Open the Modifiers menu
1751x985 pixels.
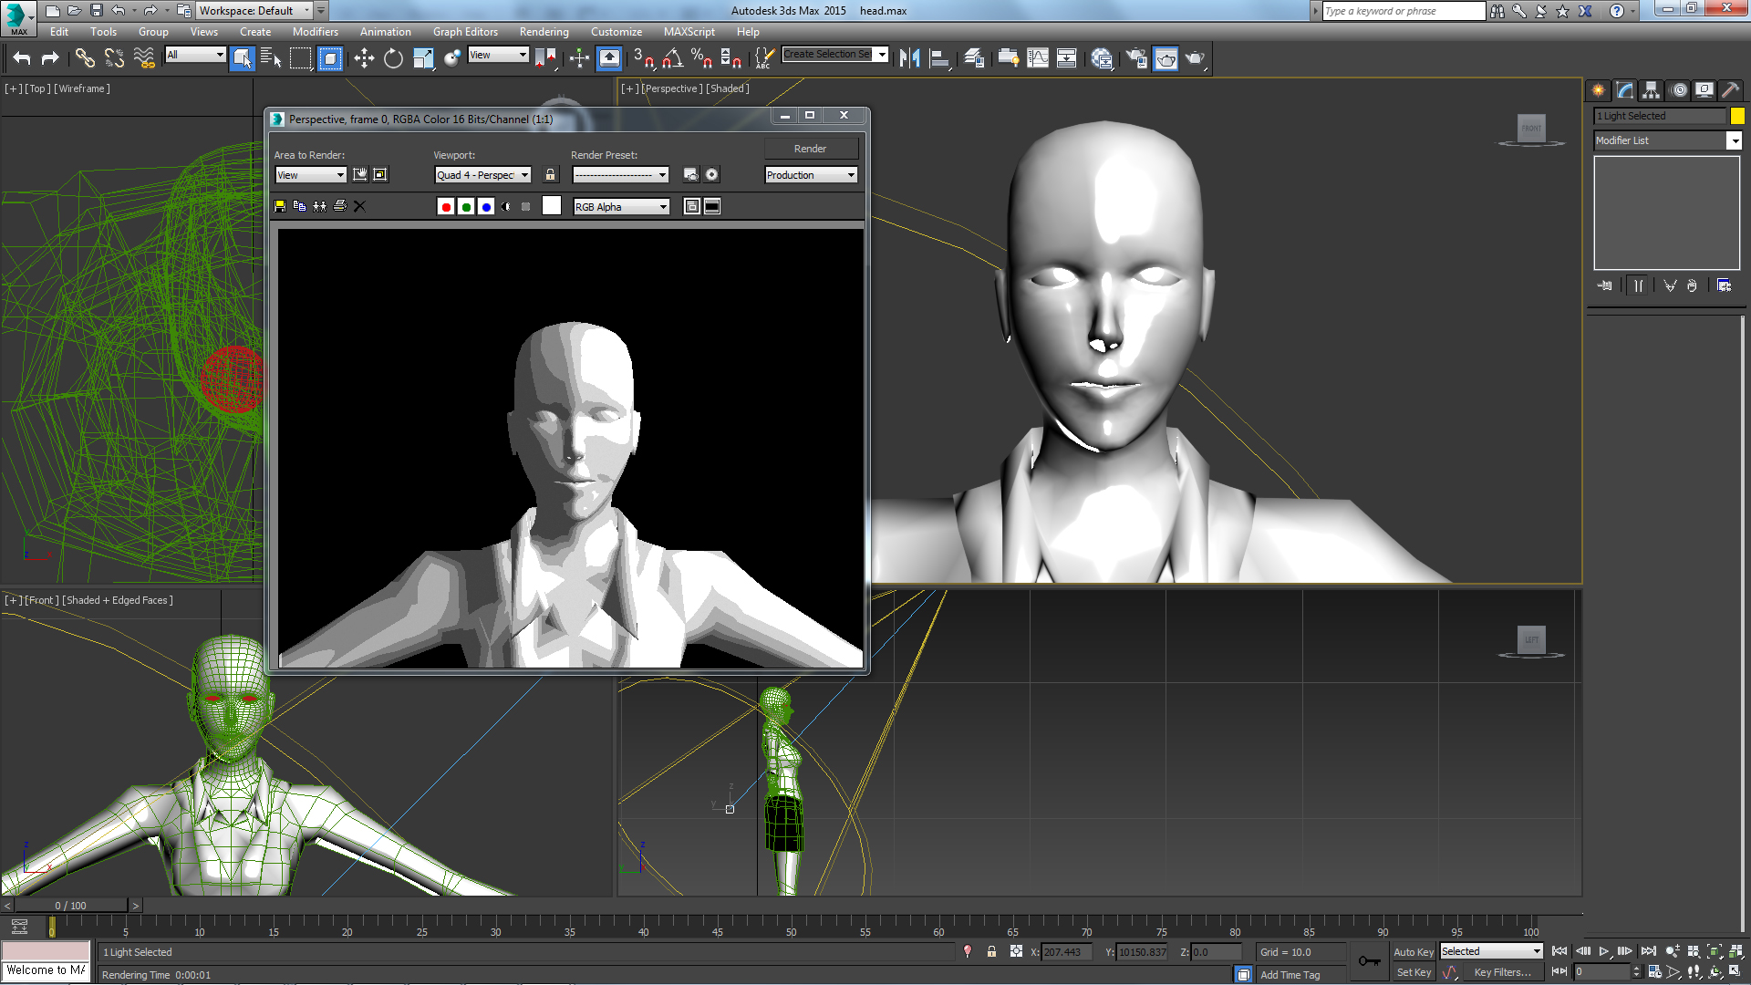(315, 31)
